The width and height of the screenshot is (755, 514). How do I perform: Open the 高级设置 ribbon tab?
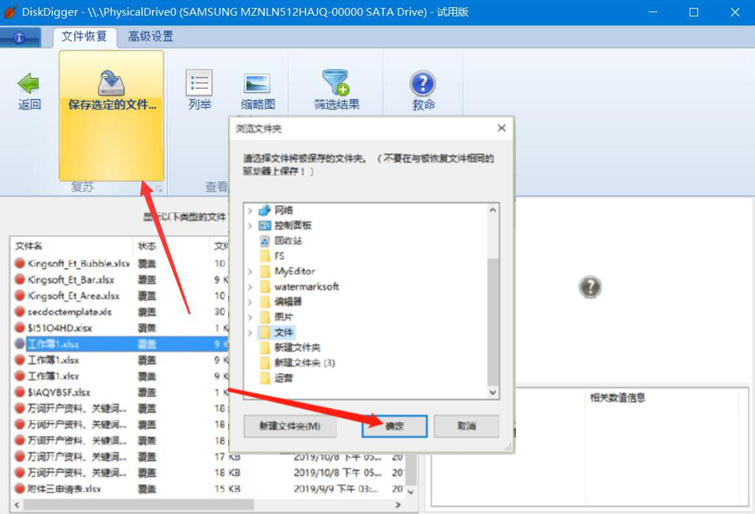pos(150,36)
